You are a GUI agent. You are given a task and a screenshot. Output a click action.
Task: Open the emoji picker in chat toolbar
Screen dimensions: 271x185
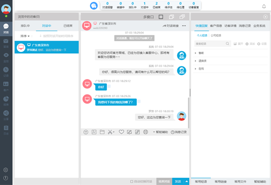tap(86, 132)
